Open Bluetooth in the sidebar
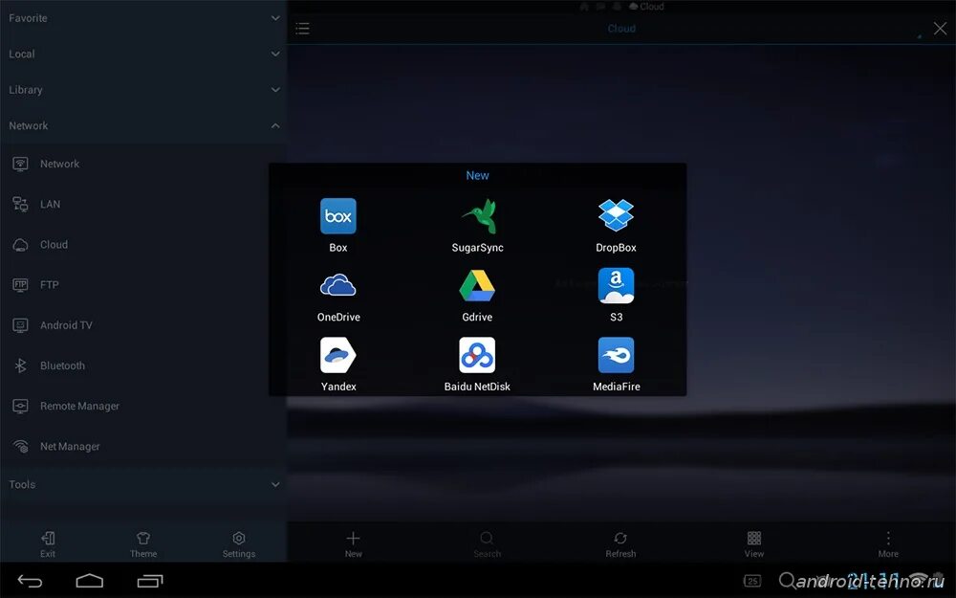Viewport: 956px width, 598px height. (143, 365)
